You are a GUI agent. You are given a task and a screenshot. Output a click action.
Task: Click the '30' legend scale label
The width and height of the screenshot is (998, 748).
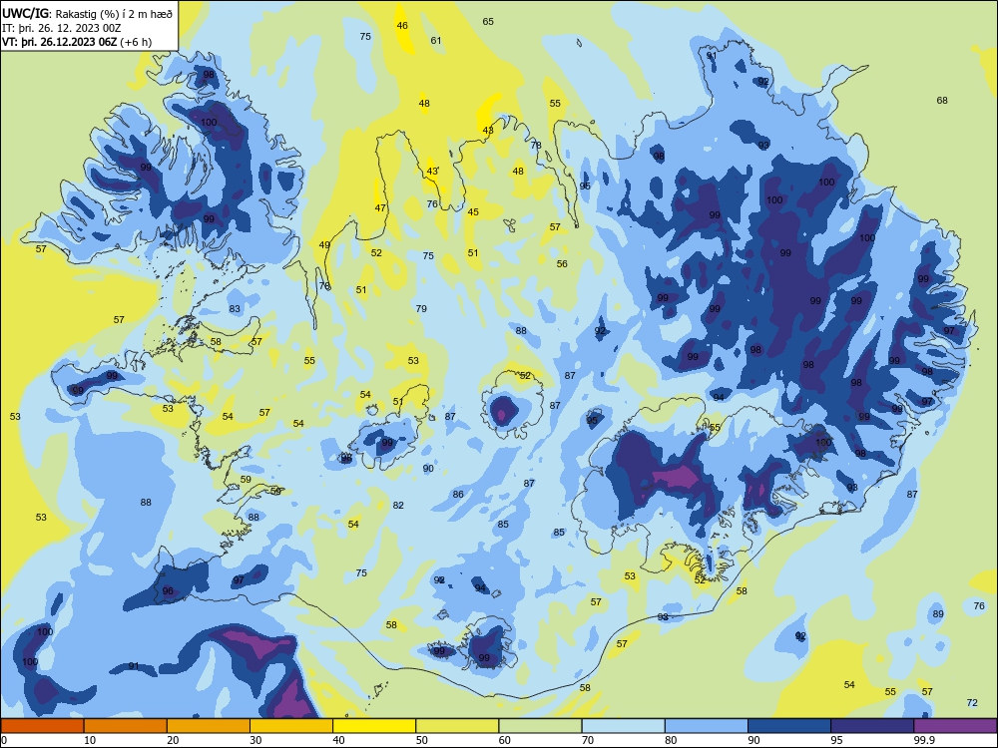255,740
